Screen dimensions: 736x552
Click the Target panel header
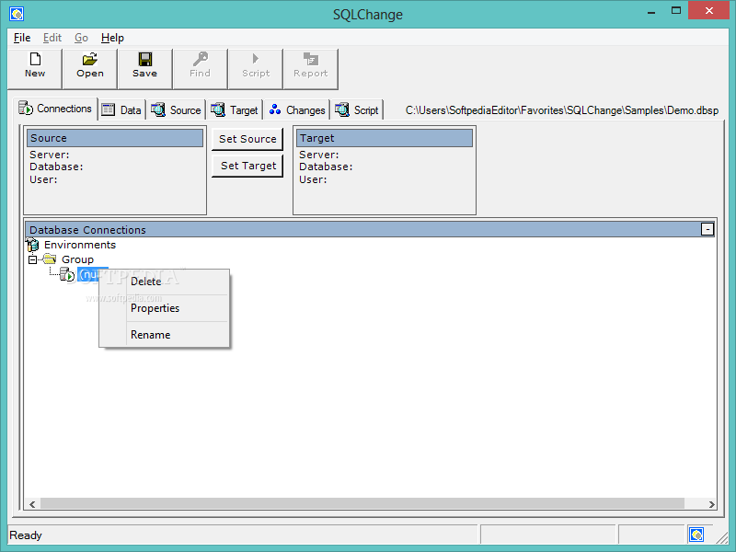point(385,138)
